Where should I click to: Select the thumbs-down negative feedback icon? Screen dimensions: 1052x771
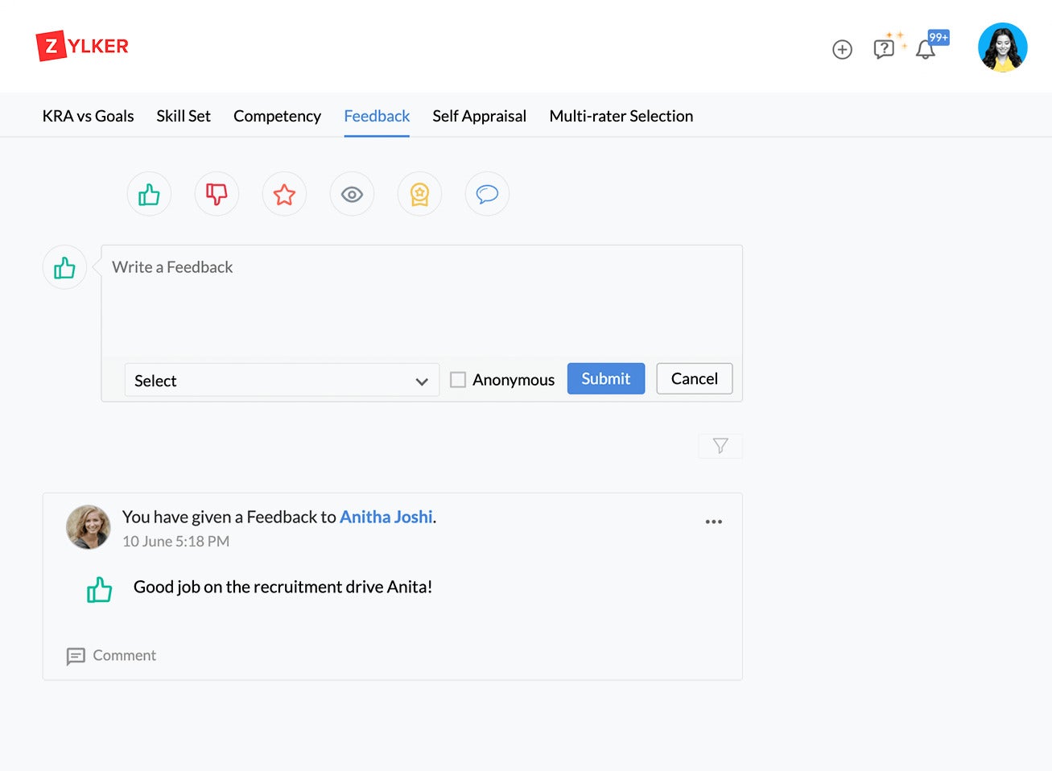(x=217, y=194)
